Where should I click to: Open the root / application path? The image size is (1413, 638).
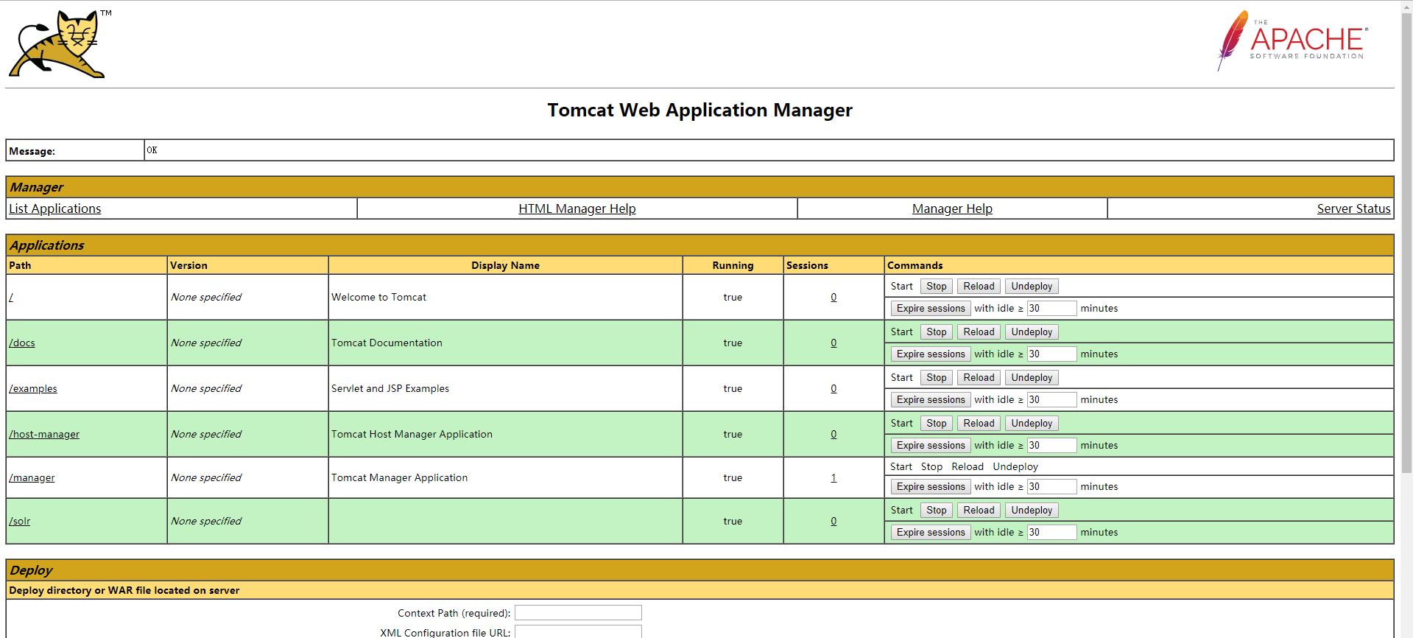point(11,298)
